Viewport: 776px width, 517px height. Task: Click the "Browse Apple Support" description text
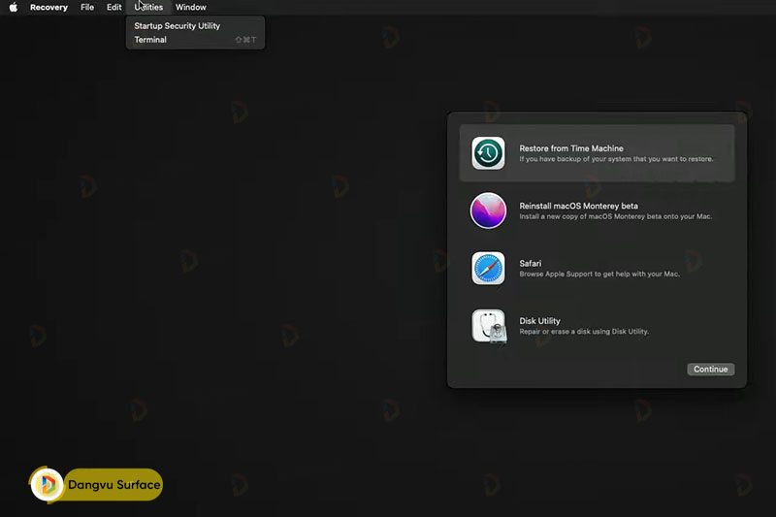click(x=599, y=275)
